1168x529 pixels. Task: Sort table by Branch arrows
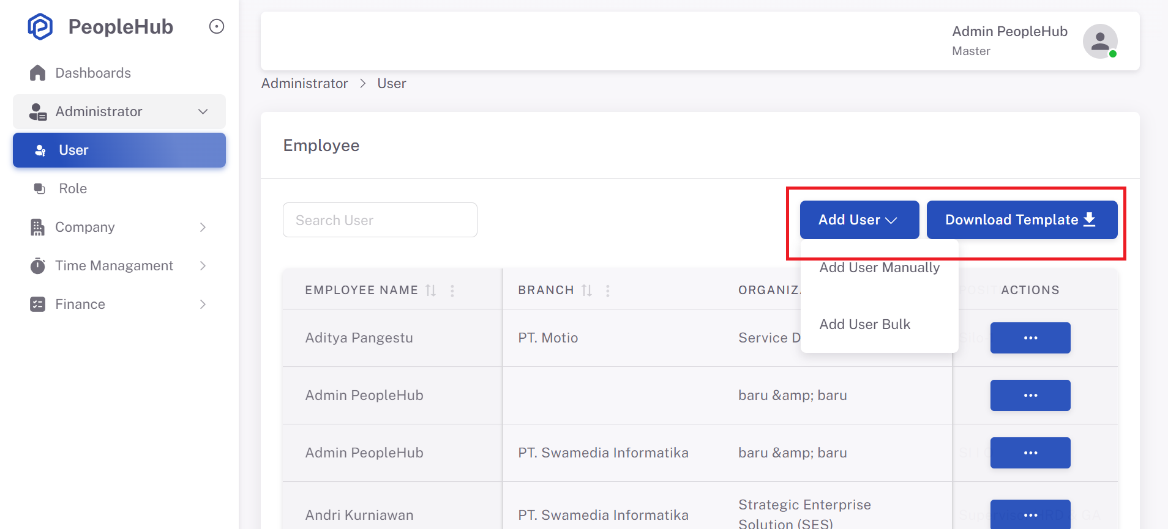(586, 290)
